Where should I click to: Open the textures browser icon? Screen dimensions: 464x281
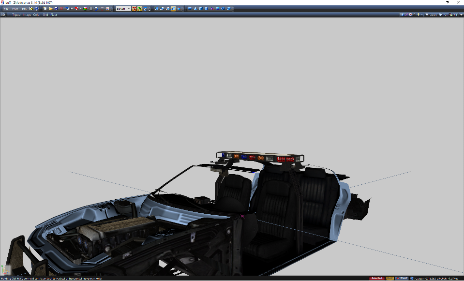click(x=91, y=9)
